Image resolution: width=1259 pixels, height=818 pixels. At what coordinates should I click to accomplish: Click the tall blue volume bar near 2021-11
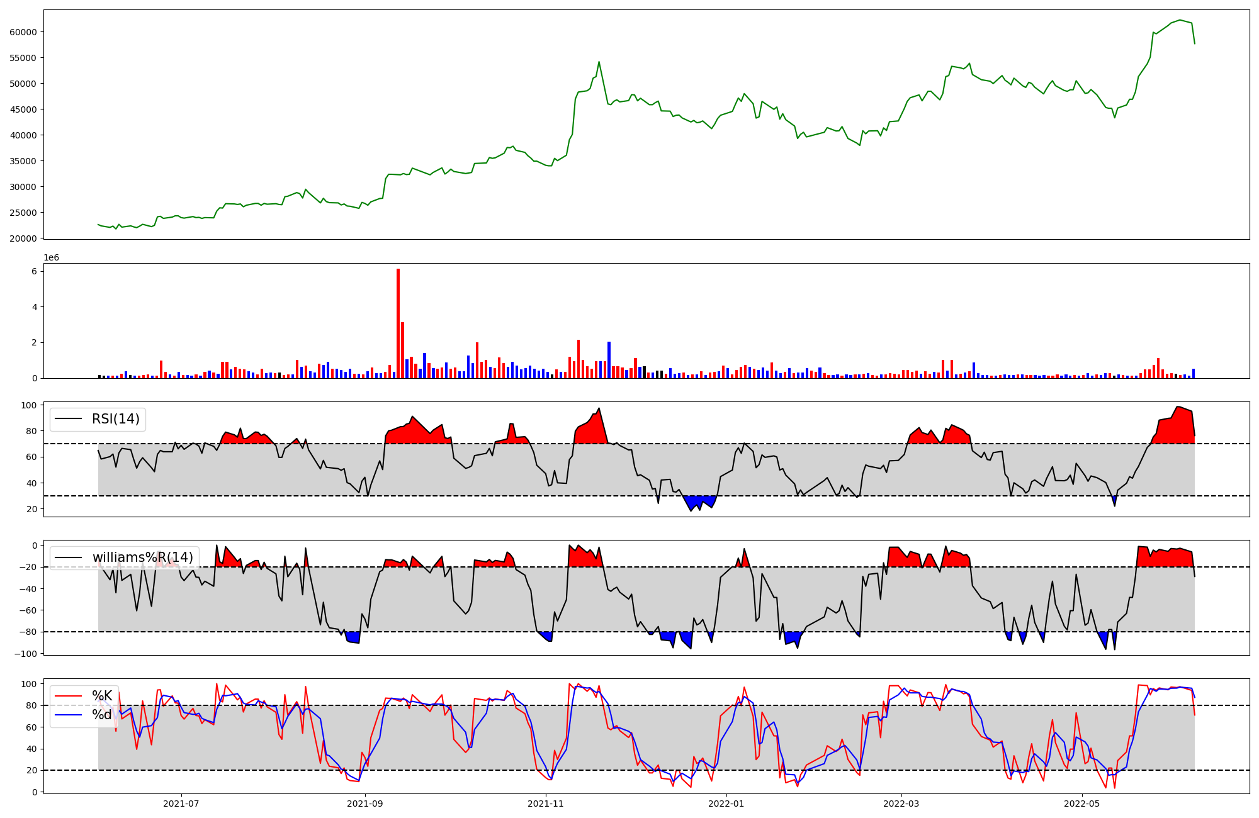click(609, 359)
